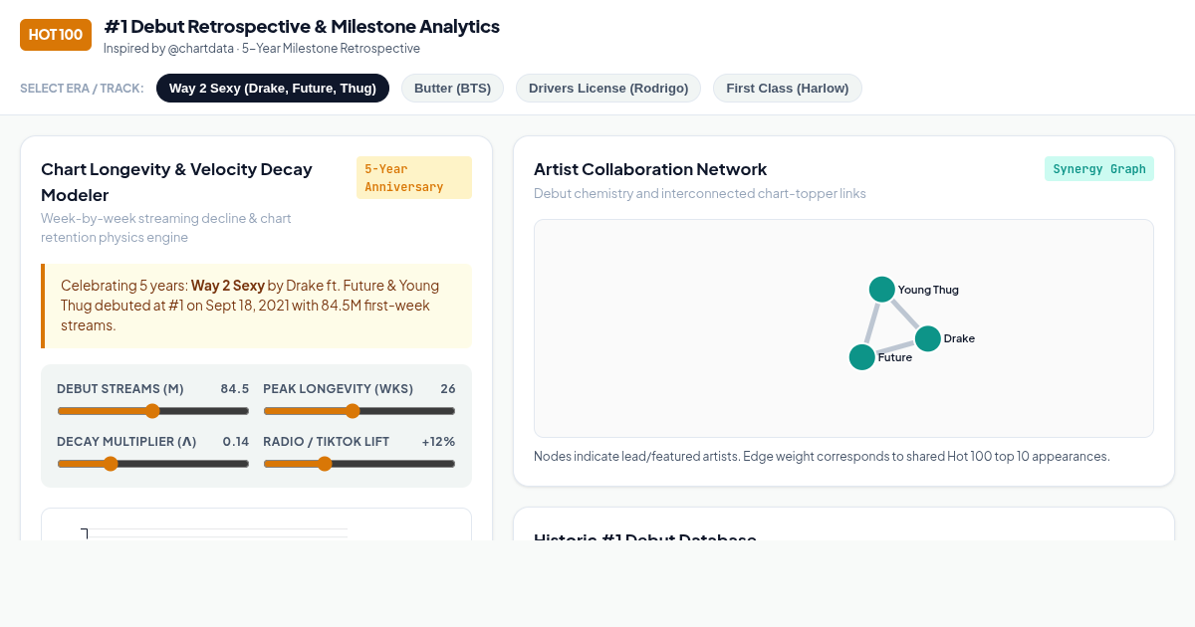Screen dimensions: 1195x627
Task: Switch to Butter (BTS) track
Action: tap(452, 88)
